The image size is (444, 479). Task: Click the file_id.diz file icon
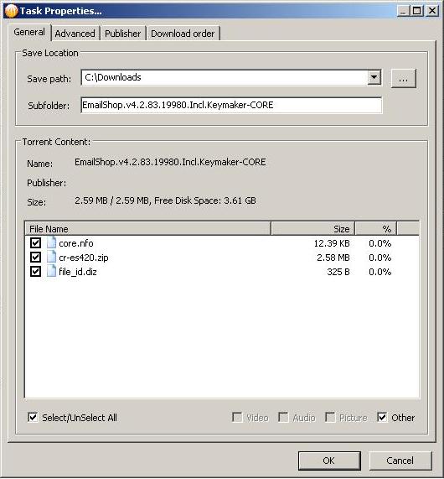click(x=51, y=272)
